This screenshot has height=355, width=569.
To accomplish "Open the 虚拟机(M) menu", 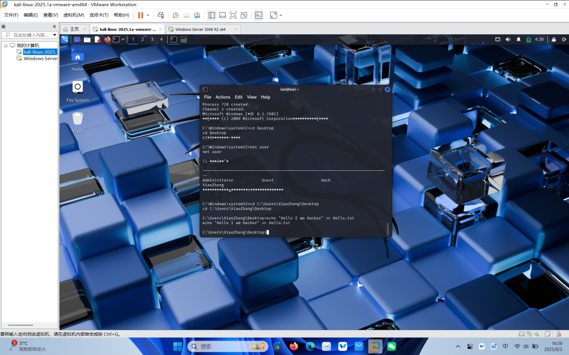I will click(x=74, y=15).
